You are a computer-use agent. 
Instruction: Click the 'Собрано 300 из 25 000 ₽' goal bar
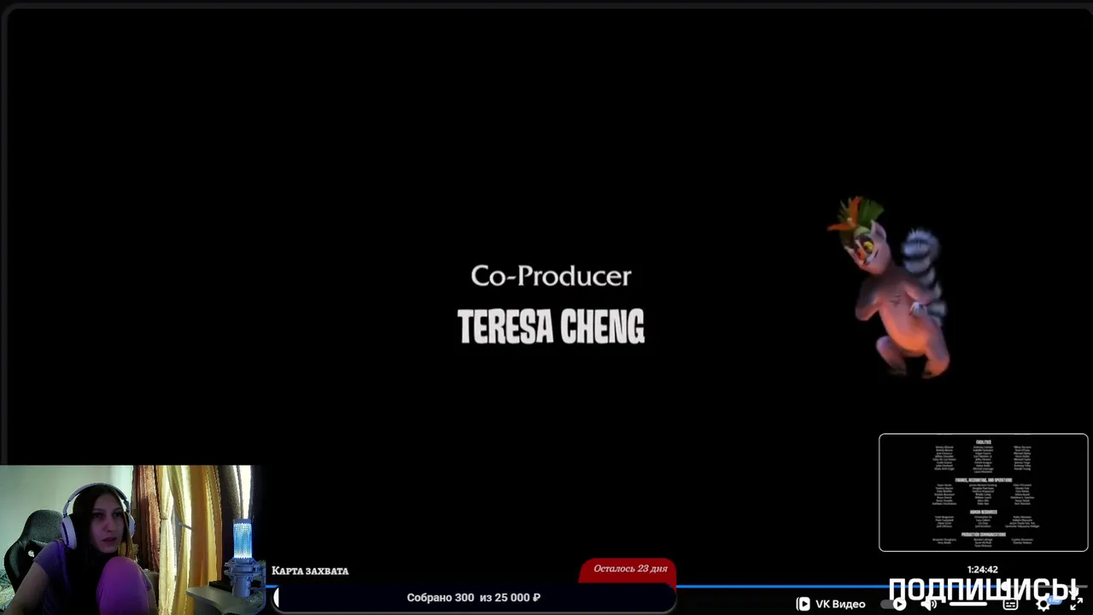(474, 598)
